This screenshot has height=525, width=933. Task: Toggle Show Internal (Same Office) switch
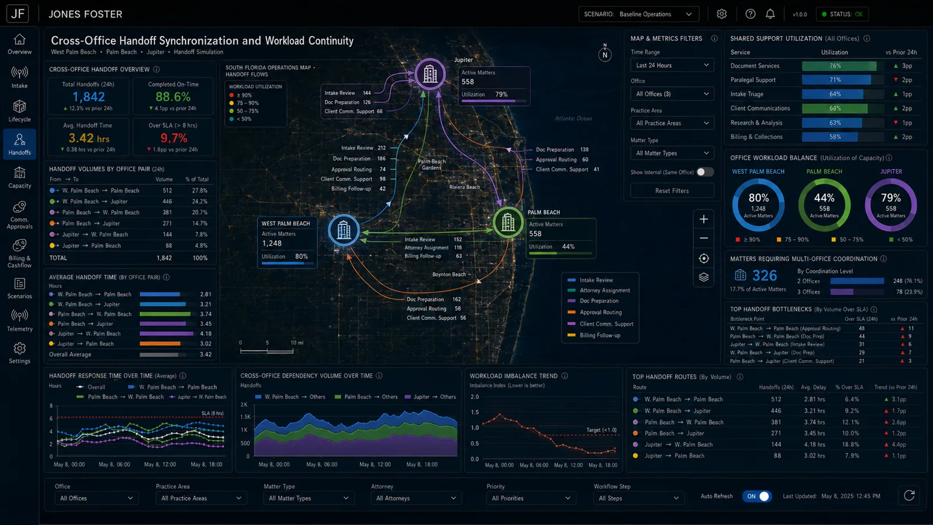tap(705, 172)
